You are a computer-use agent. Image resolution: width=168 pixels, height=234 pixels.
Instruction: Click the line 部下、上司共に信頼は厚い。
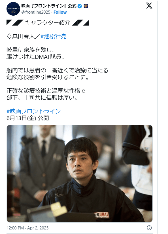tap(42, 98)
